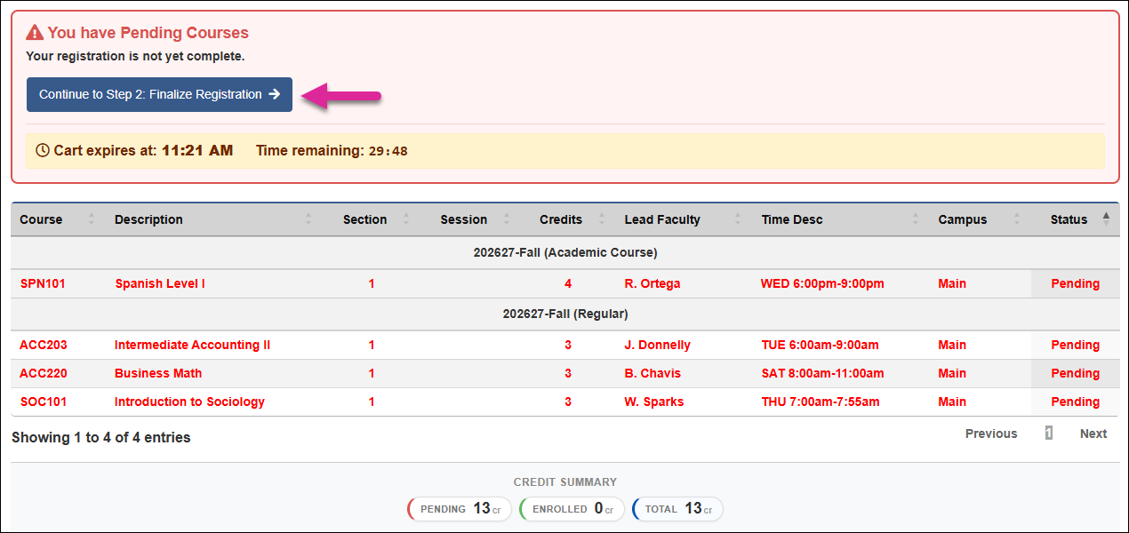Image resolution: width=1129 pixels, height=533 pixels.
Task: Click time THU 7:00am-7:55am
Action: tap(821, 402)
